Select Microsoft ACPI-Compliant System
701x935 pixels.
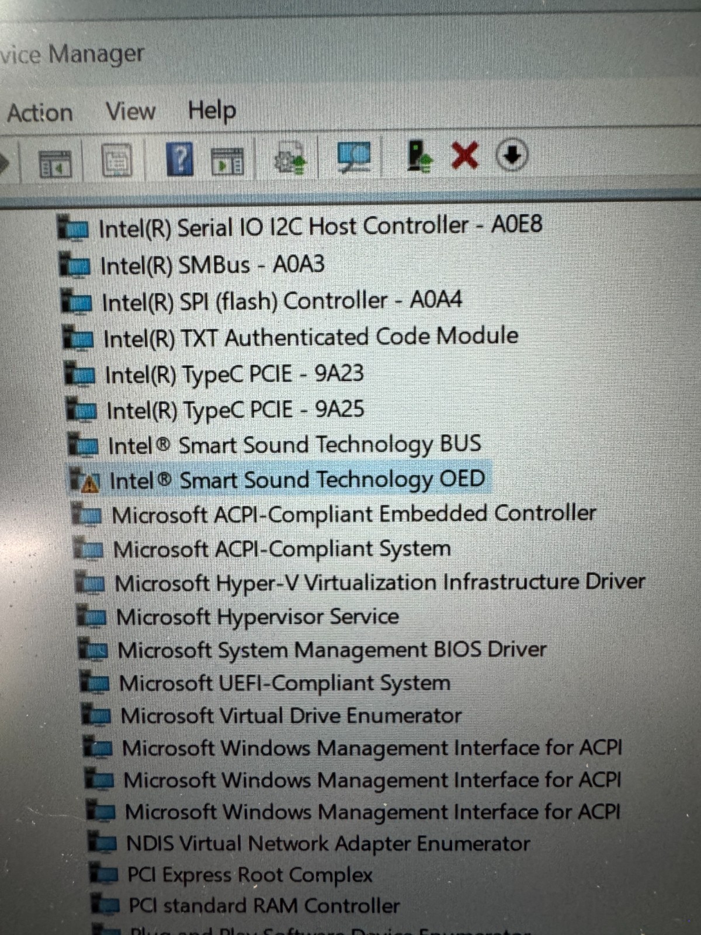[x=282, y=549]
